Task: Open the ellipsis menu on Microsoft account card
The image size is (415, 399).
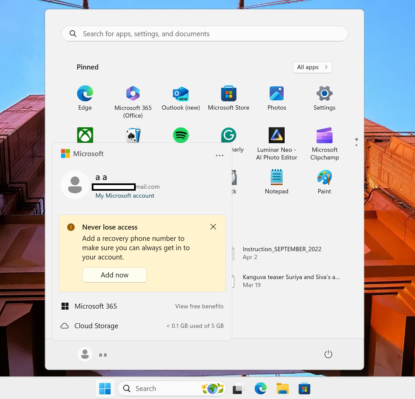Action: pyautogui.click(x=219, y=155)
